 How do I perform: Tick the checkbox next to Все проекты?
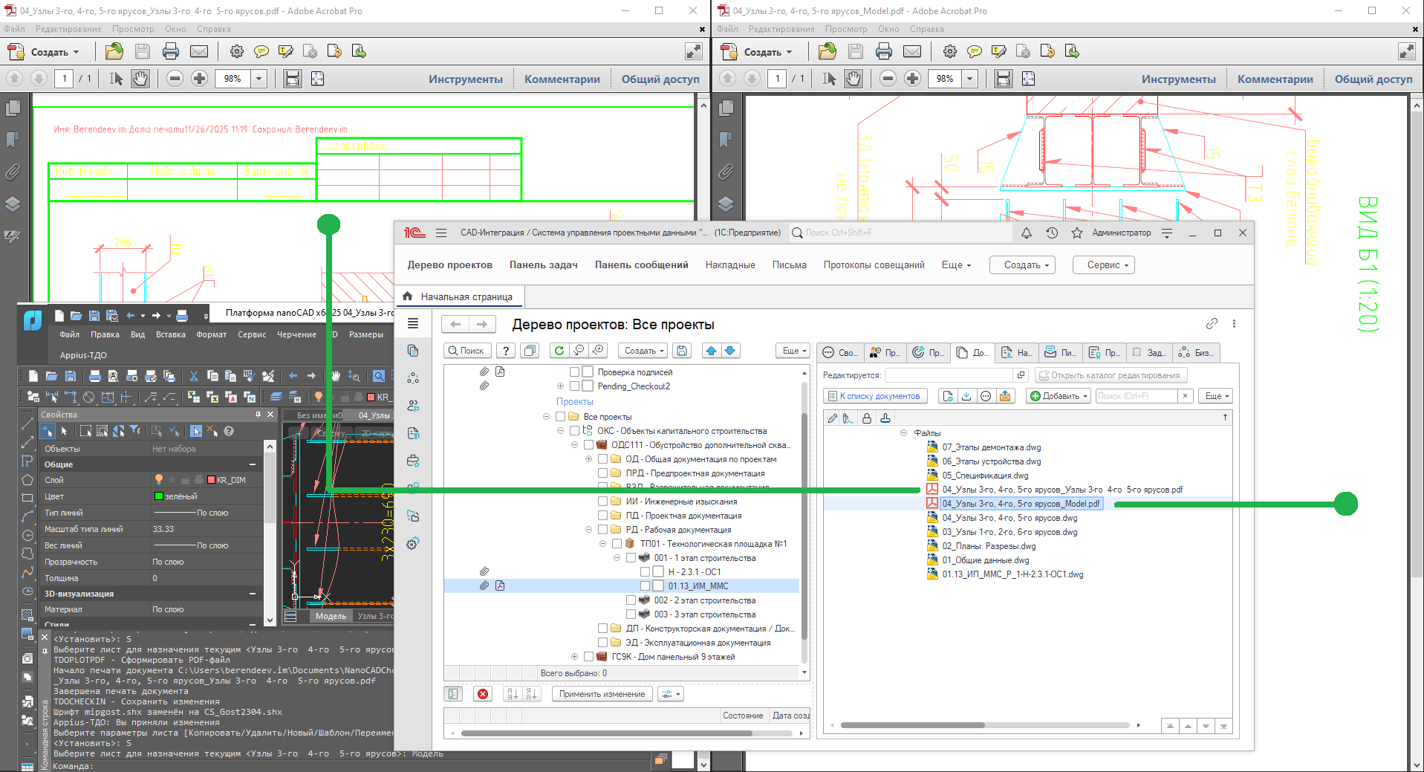(561, 417)
